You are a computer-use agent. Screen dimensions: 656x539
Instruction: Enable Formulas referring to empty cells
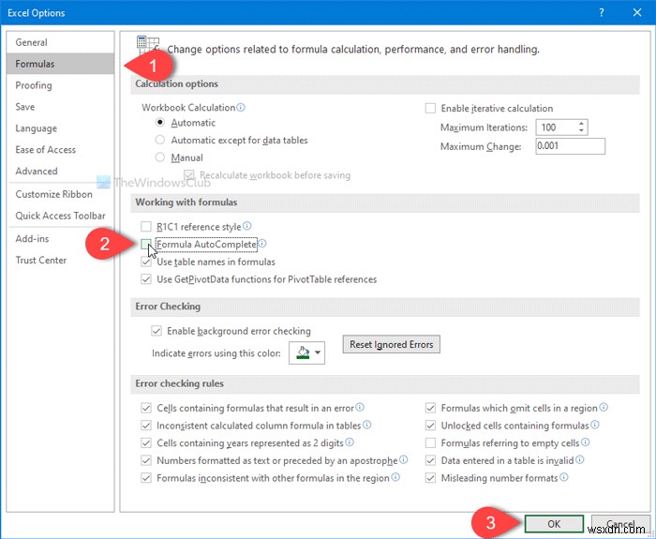430,442
